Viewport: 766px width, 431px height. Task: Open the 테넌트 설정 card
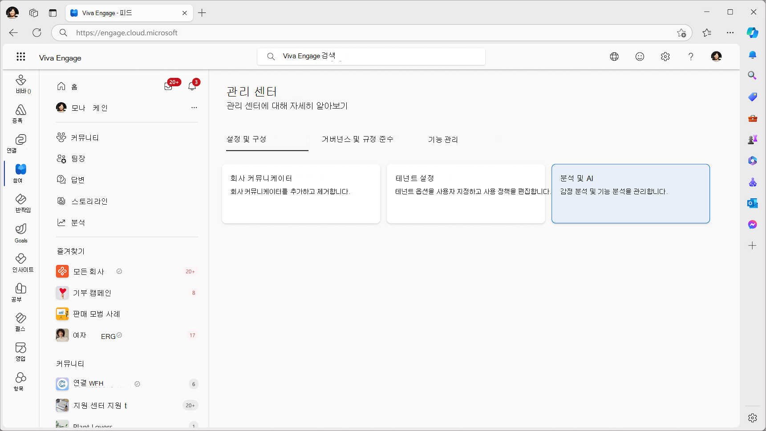[x=466, y=193]
